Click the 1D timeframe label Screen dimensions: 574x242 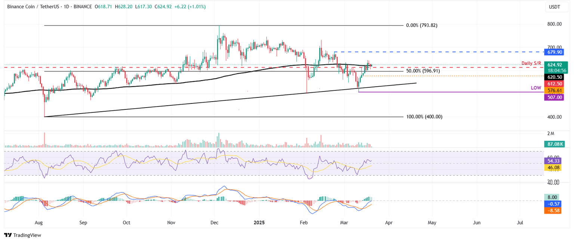[66, 6]
